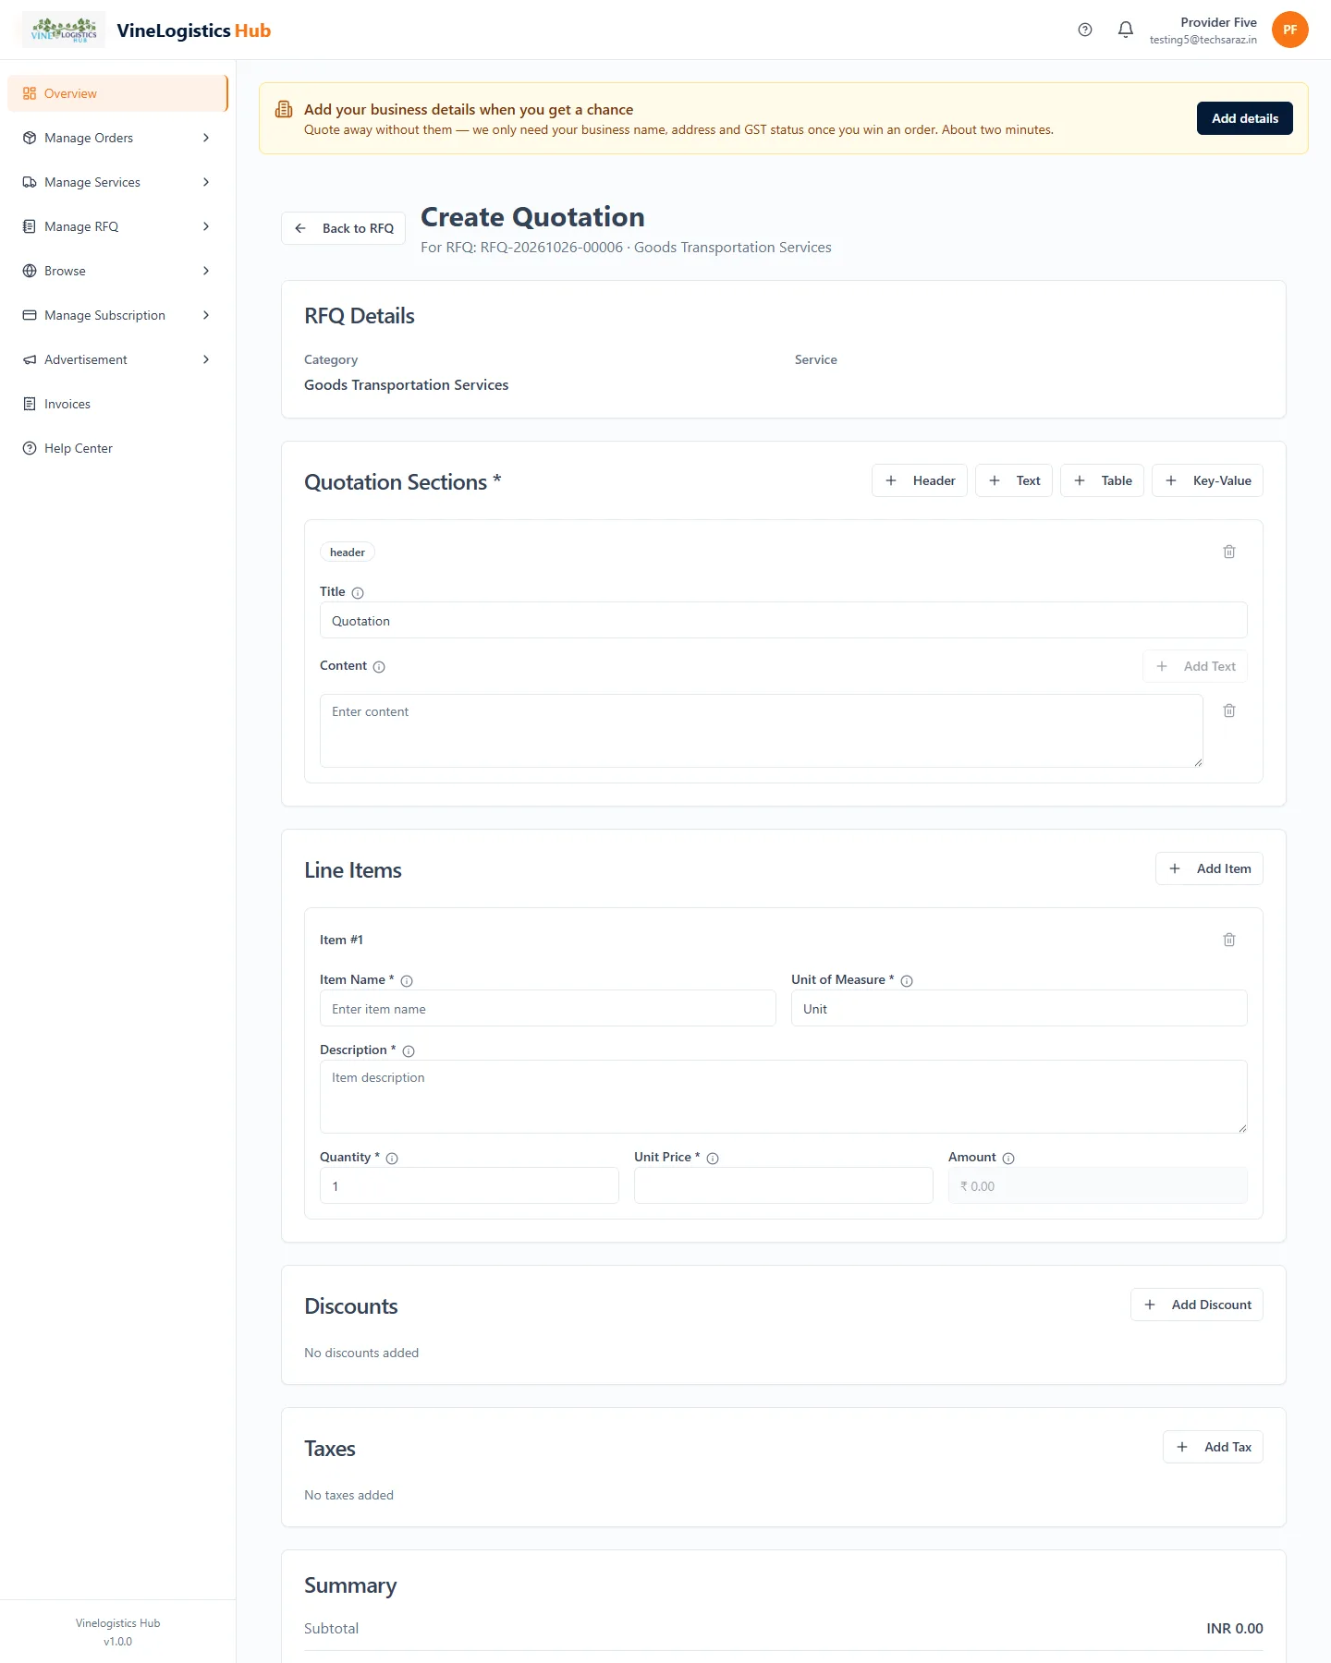Expand Manage Orders chevron
Screen dimensions: 1331x1663
pos(206,138)
